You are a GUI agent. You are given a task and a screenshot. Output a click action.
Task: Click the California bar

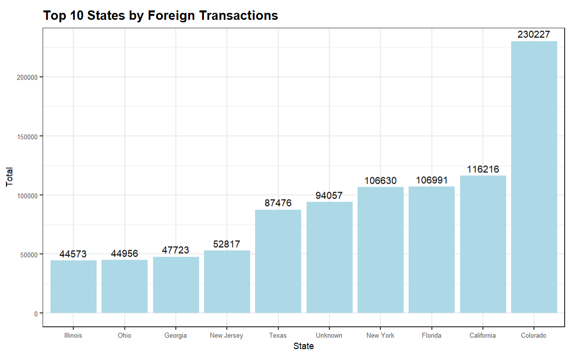[x=483, y=244]
